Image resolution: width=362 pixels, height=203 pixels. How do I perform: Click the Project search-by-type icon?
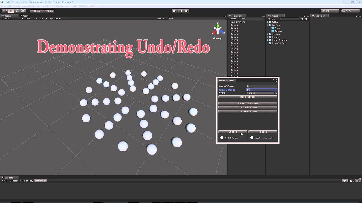point(302,19)
